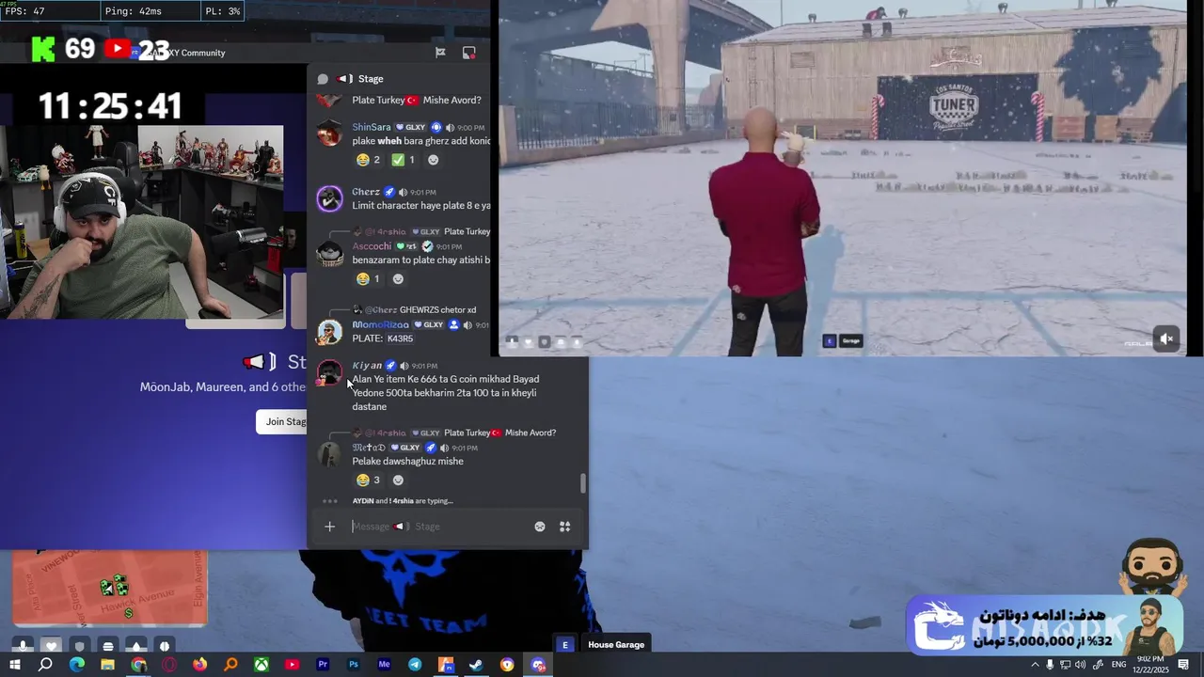Click the GLXY tag beside ShinSara's name
The width and height of the screenshot is (1204, 677).
pos(410,127)
